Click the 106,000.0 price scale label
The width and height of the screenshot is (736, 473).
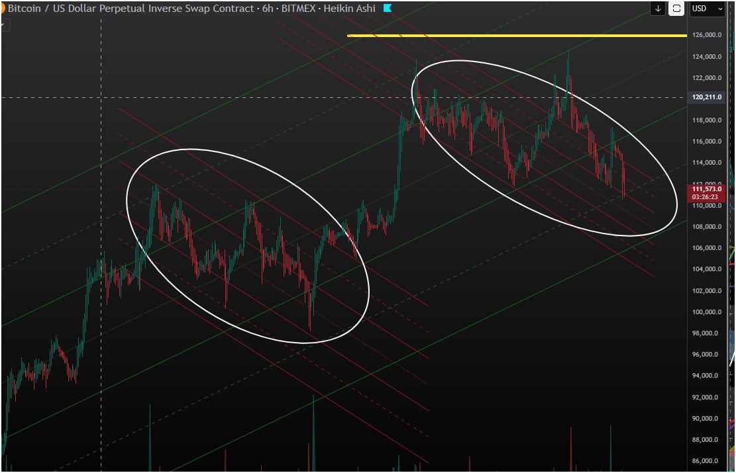tap(706, 248)
